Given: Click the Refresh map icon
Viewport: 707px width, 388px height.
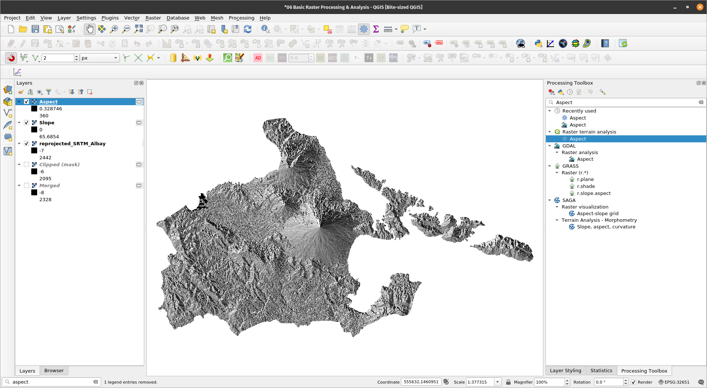Looking at the screenshot, I should [248, 29].
